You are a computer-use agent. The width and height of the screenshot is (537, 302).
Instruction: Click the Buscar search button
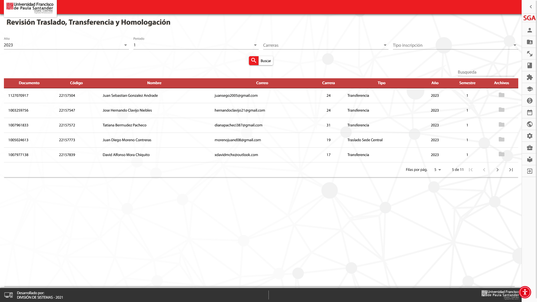[x=261, y=61]
